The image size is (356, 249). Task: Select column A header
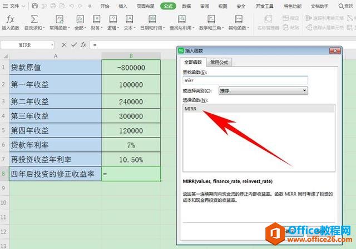(56, 56)
